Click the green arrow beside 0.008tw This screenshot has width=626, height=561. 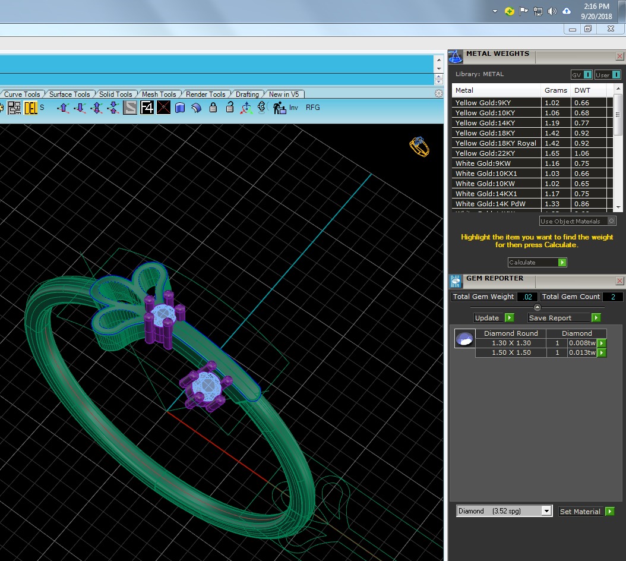point(602,343)
